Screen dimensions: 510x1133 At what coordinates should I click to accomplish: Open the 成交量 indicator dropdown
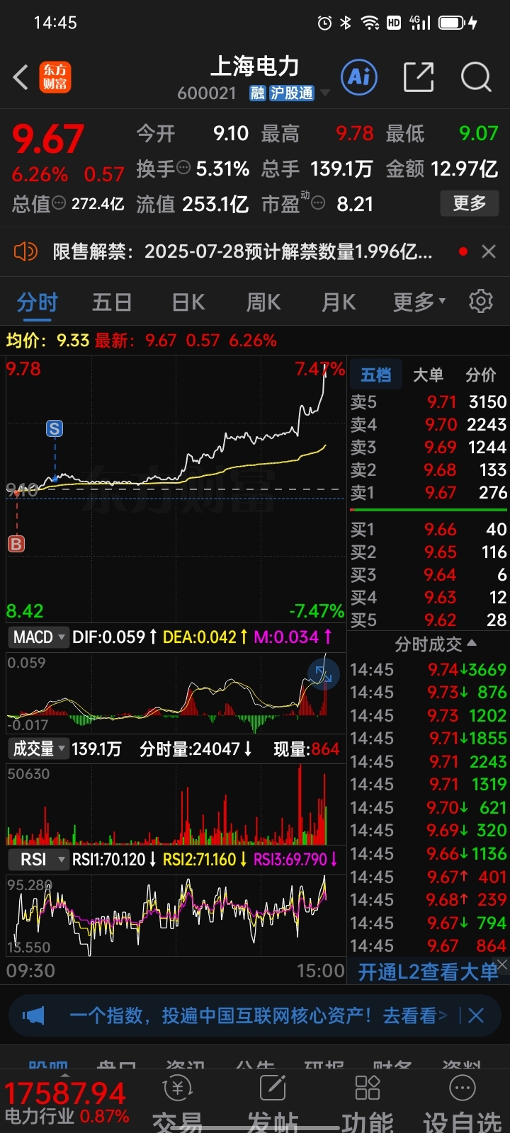[39, 748]
